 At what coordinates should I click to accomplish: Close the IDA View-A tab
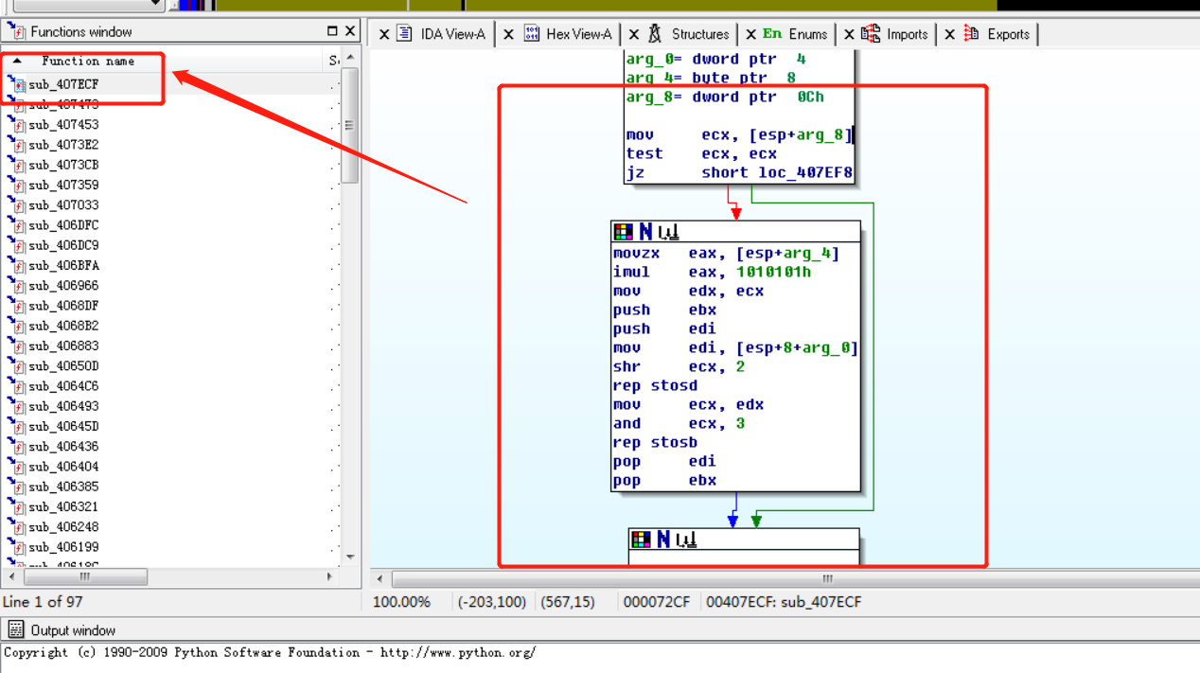click(384, 34)
